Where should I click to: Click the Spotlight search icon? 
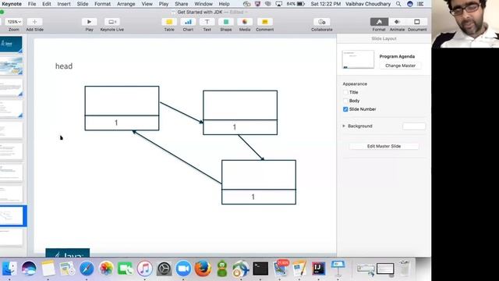click(398, 4)
